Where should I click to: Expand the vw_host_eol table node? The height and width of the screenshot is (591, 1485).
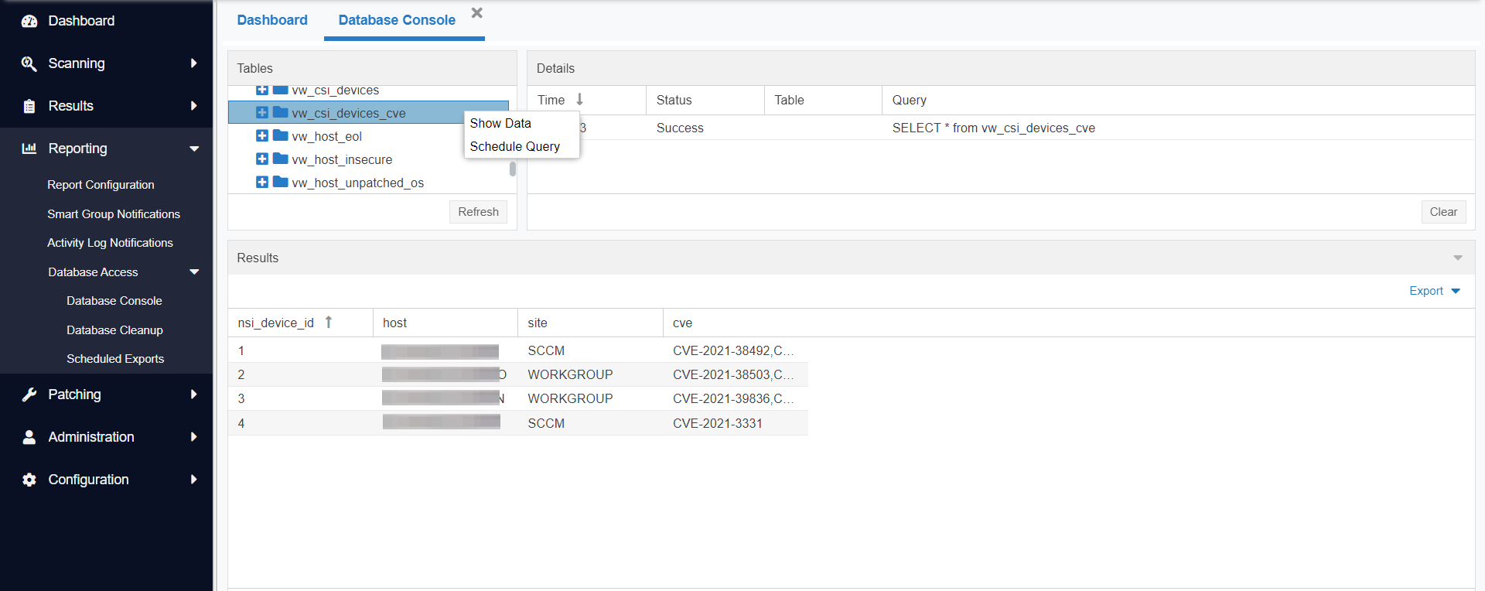click(262, 136)
